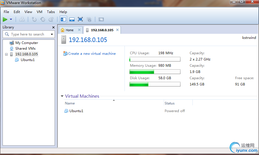Click the 2 x 2.27 GHz capacity value

click(200, 59)
